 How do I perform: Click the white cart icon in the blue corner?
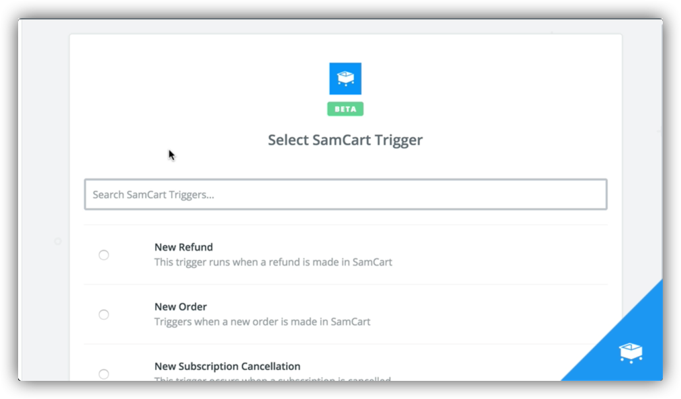tap(630, 352)
